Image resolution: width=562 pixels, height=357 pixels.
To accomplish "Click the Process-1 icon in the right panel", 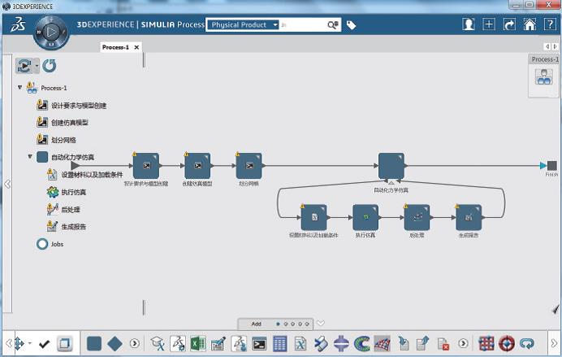I will pos(544,76).
